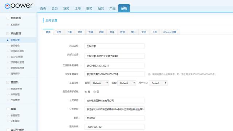Switch to the 上传 settings tab

(154, 32)
